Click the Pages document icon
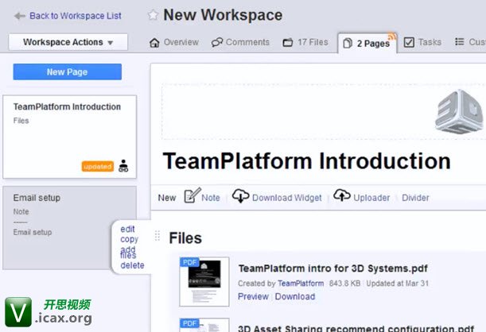The height and width of the screenshot is (332, 486). click(348, 43)
